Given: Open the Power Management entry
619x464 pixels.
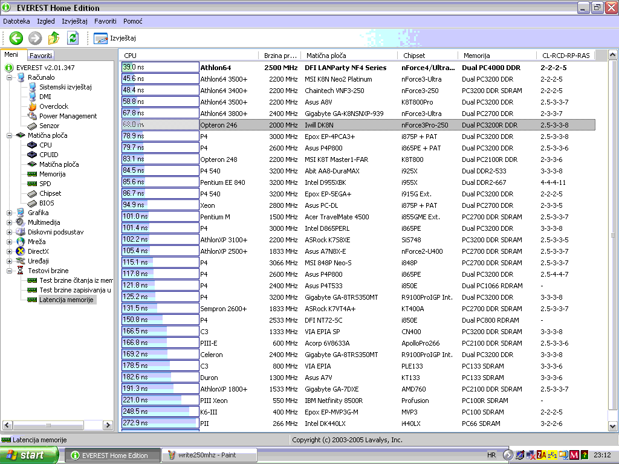Looking at the screenshot, I should point(68,116).
